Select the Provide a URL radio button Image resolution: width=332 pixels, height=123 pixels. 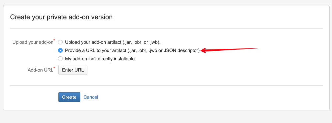coord(61,50)
